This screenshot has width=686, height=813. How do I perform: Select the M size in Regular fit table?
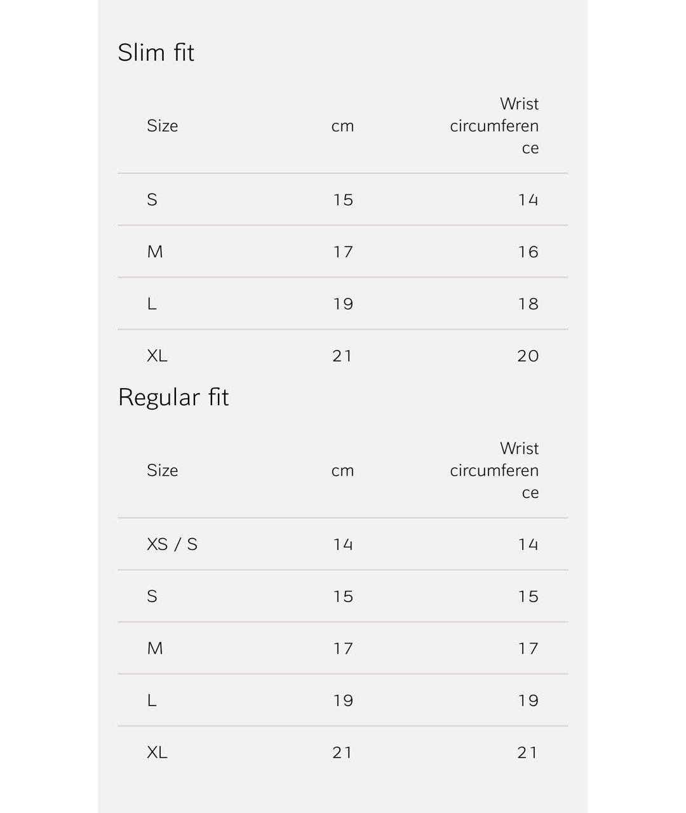click(155, 648)
